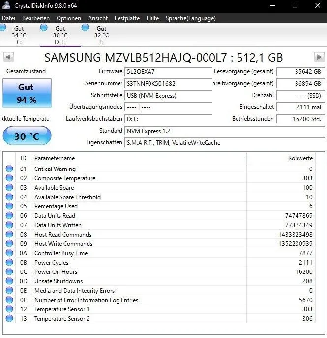This screenshot has height=338, width=327.
Task: Click raw value 7877 for Controller Busy Time
Action: 306,253
